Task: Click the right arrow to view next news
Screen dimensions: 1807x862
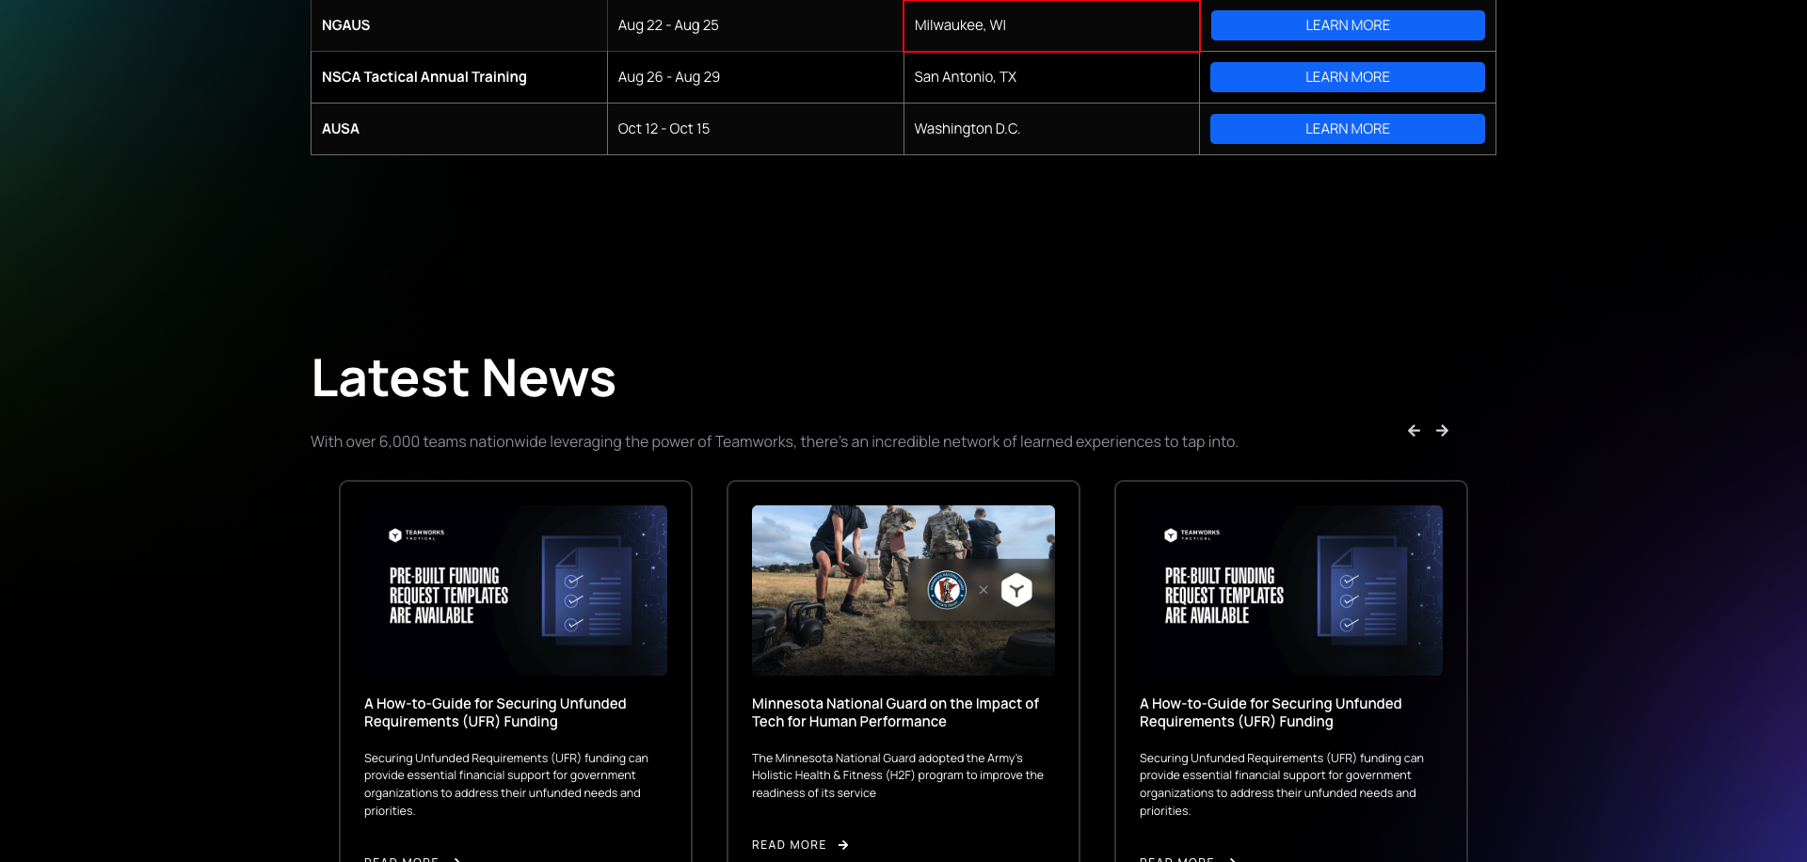Action: point(1442,430)
